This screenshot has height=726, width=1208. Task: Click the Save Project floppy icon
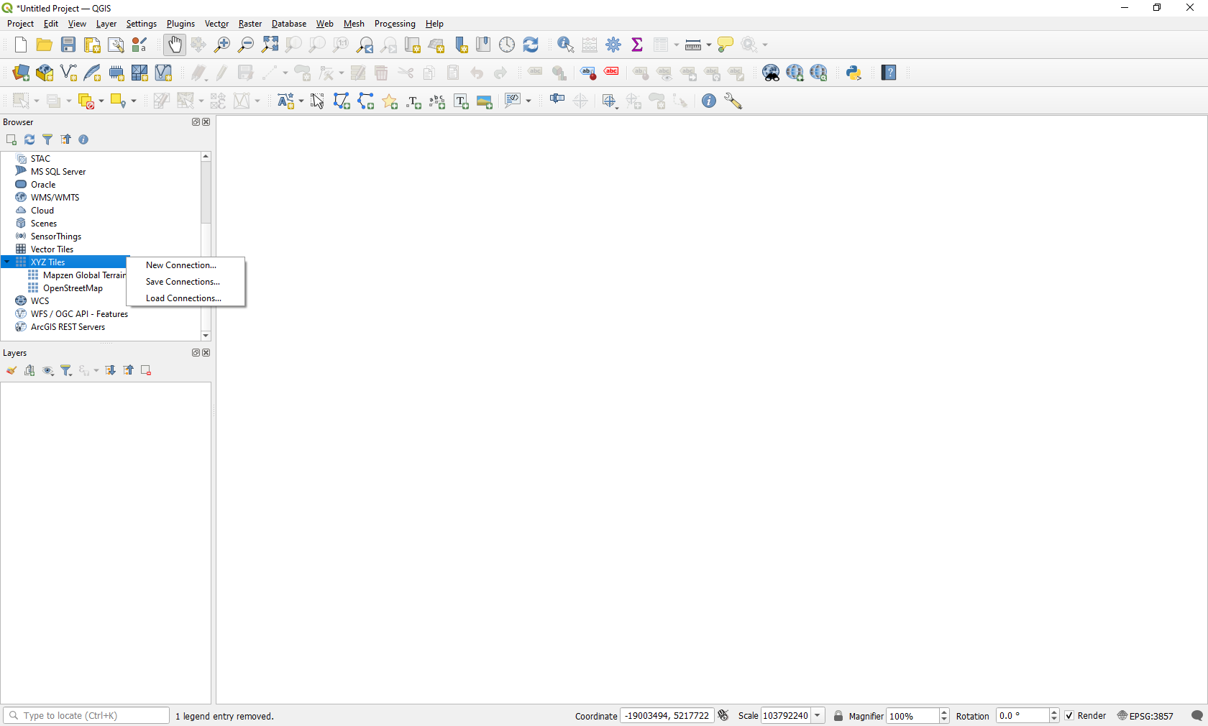point(68,45)
